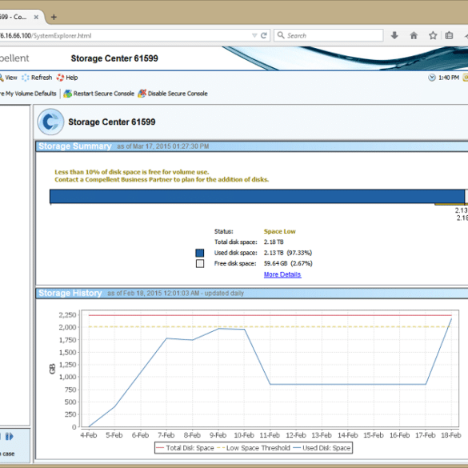Viewport: 468px width, 468px height.
Task: Click Total Disk Space legend entry
Action: coord(185,448)
